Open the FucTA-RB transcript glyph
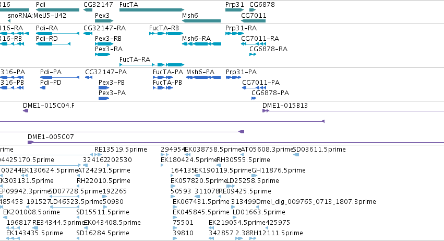Screen dimensions: 444x241 coord(166,33)
